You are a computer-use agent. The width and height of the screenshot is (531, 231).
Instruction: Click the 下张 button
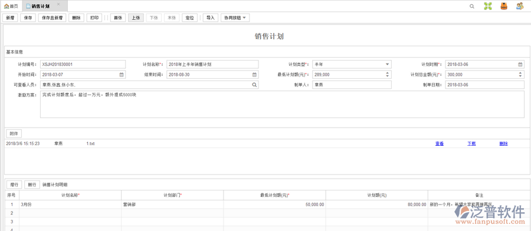click(154, 18)
